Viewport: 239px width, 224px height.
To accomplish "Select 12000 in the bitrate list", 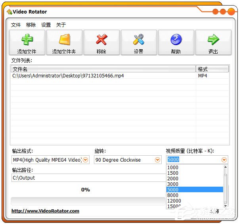I will pos(195,201).
